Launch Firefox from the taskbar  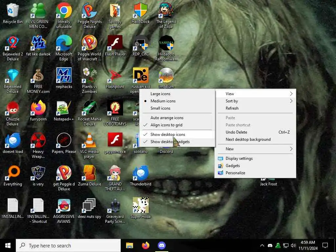[x=146, y=245]
